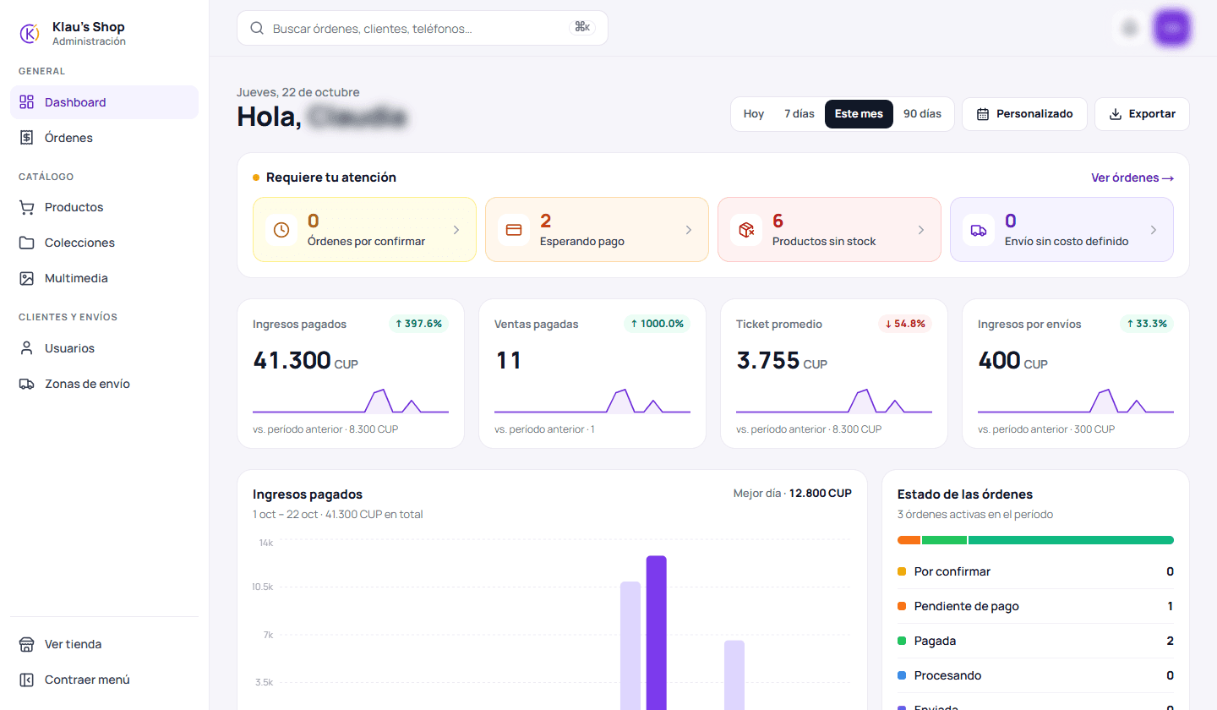The height and width of the screenshot is (710, 1217).
Task: Open chevron on Envío sin costo definido card
Action: point(1154,230)
